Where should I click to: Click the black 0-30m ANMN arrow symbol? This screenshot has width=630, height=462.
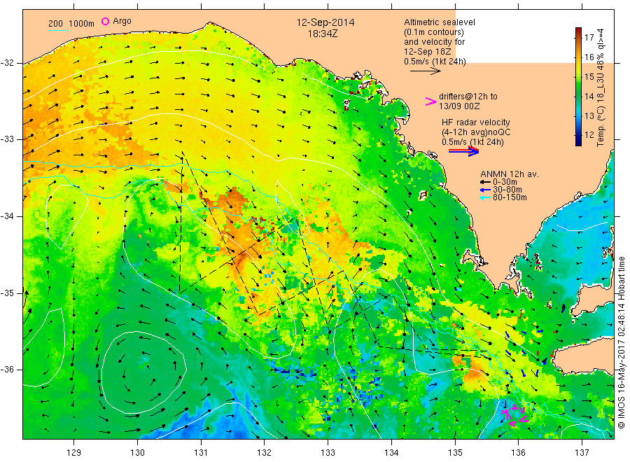485,182
